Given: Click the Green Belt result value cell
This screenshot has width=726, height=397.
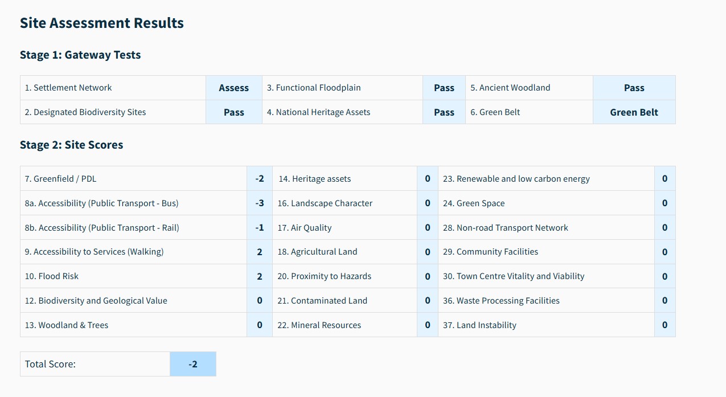Looking at the screenshot, I should pos(634,112).
